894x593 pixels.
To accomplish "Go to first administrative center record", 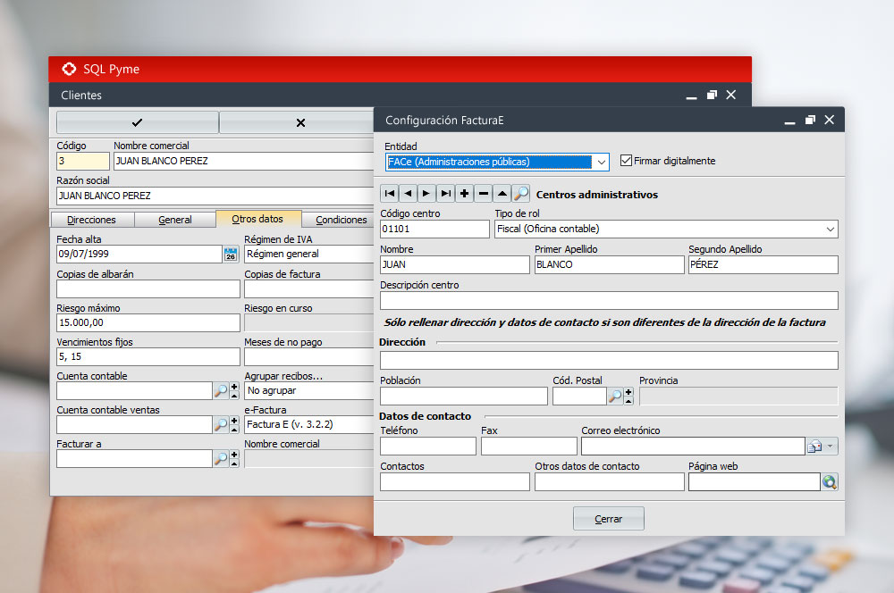I will [390, 194].
